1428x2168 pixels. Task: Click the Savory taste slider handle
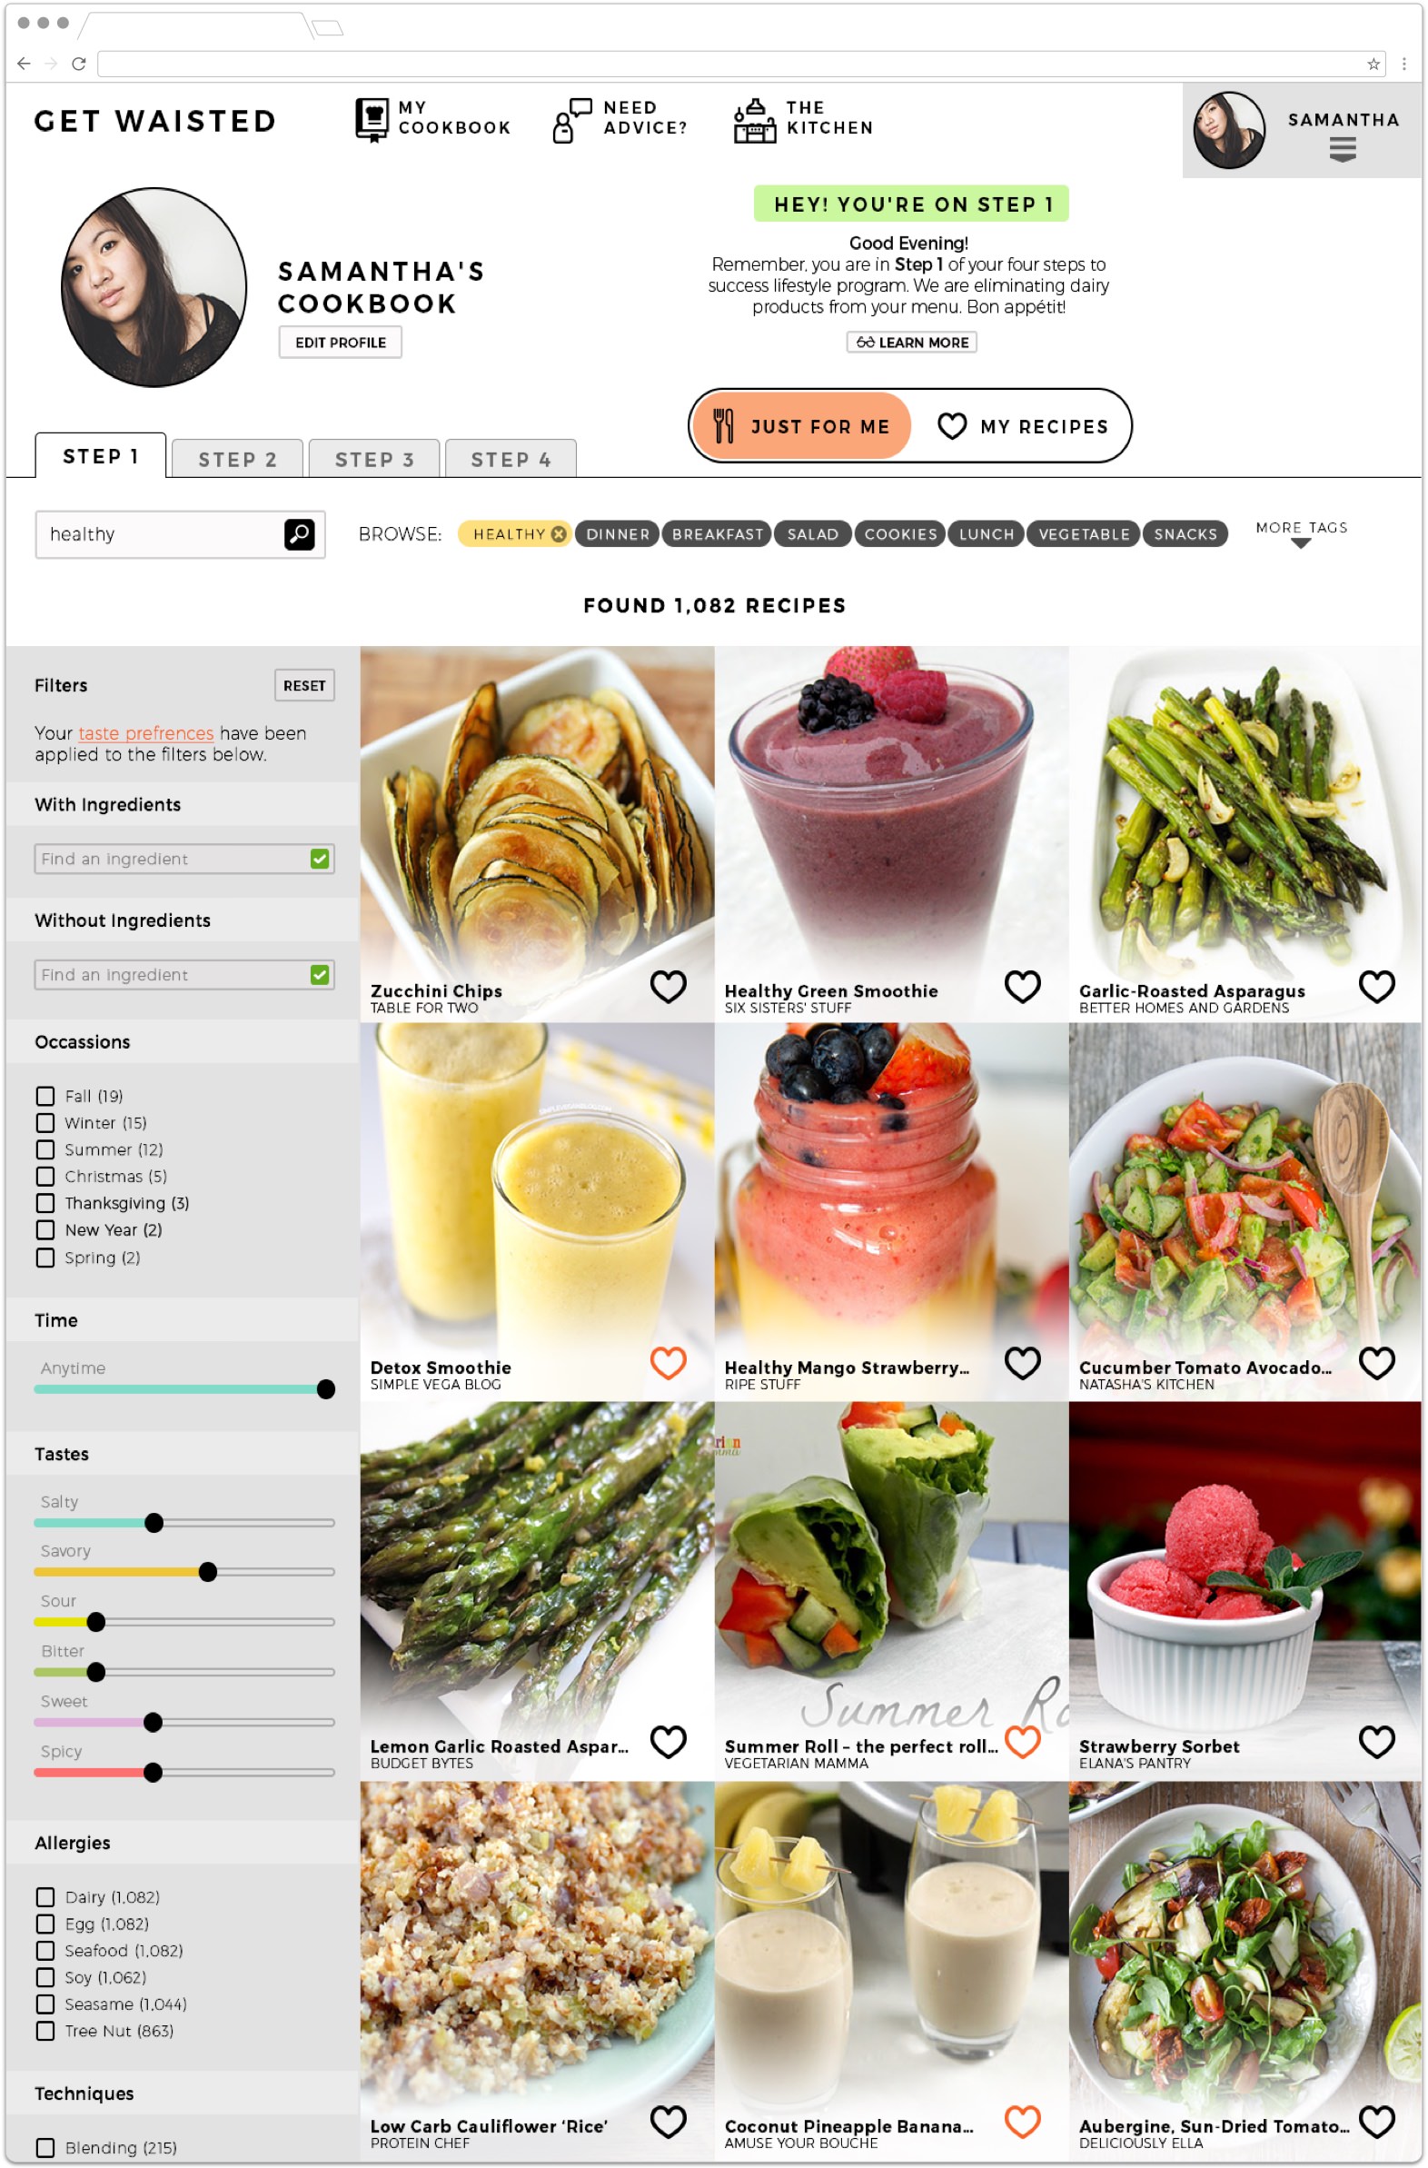[208, 1571]
